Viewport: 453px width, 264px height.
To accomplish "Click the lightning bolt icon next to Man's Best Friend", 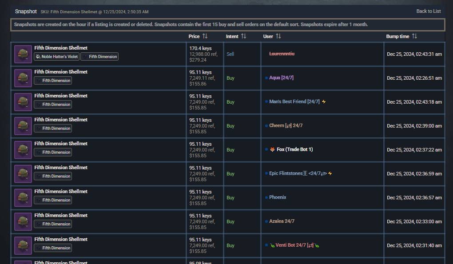I will coord(324,101).
